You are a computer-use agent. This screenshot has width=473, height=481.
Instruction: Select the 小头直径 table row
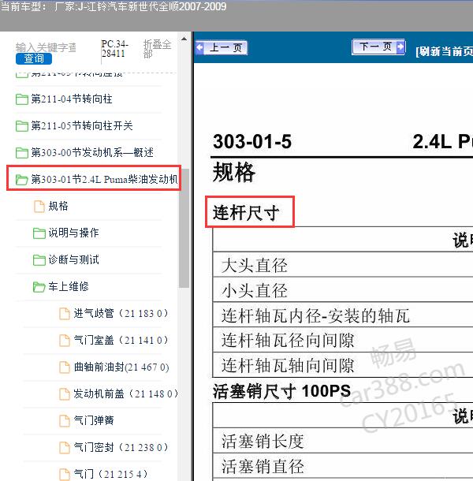click(343, 290)
